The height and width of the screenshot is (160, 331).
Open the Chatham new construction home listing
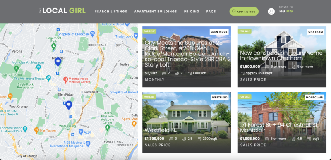click(x=282, y=57)
